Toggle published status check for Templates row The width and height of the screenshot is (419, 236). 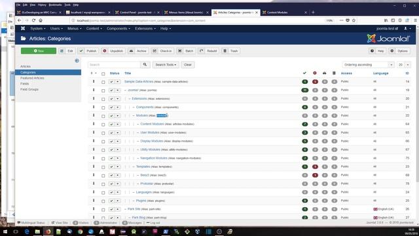coord(111,167)
